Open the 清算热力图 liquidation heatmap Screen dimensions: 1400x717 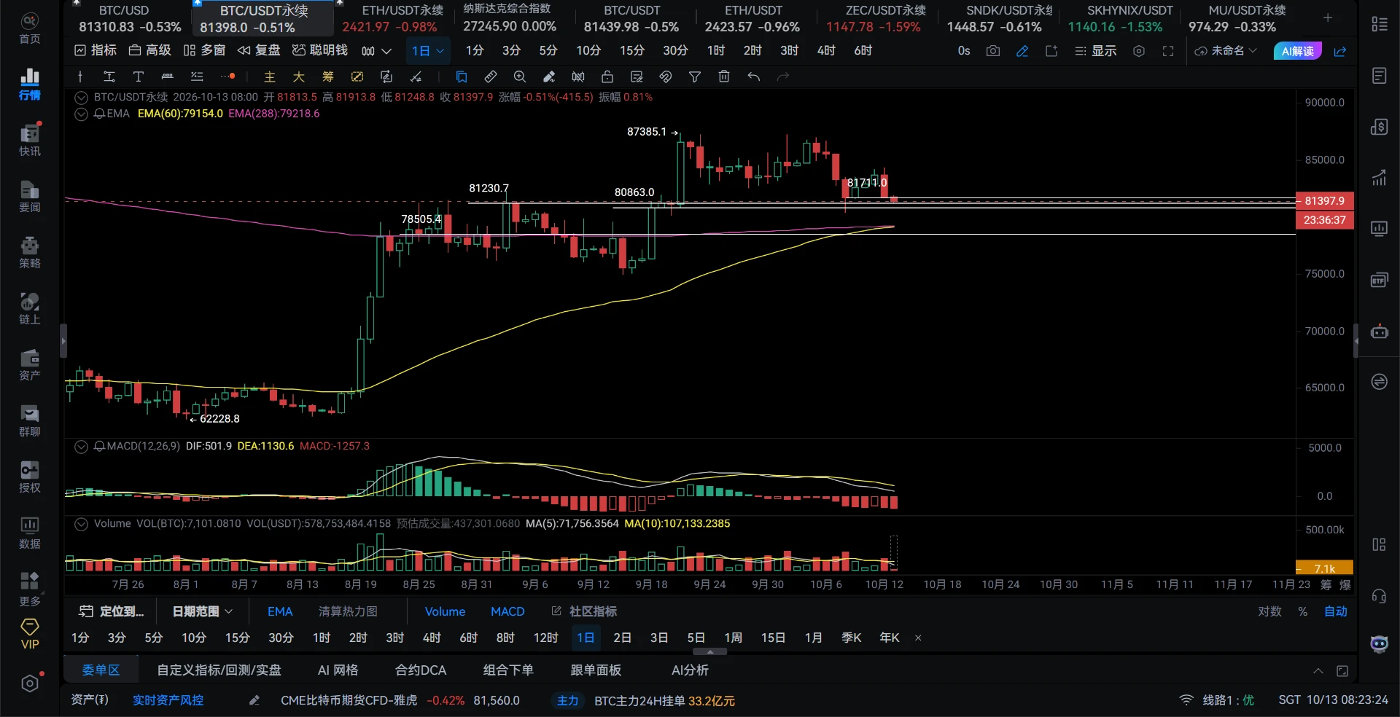pos(348,611)
